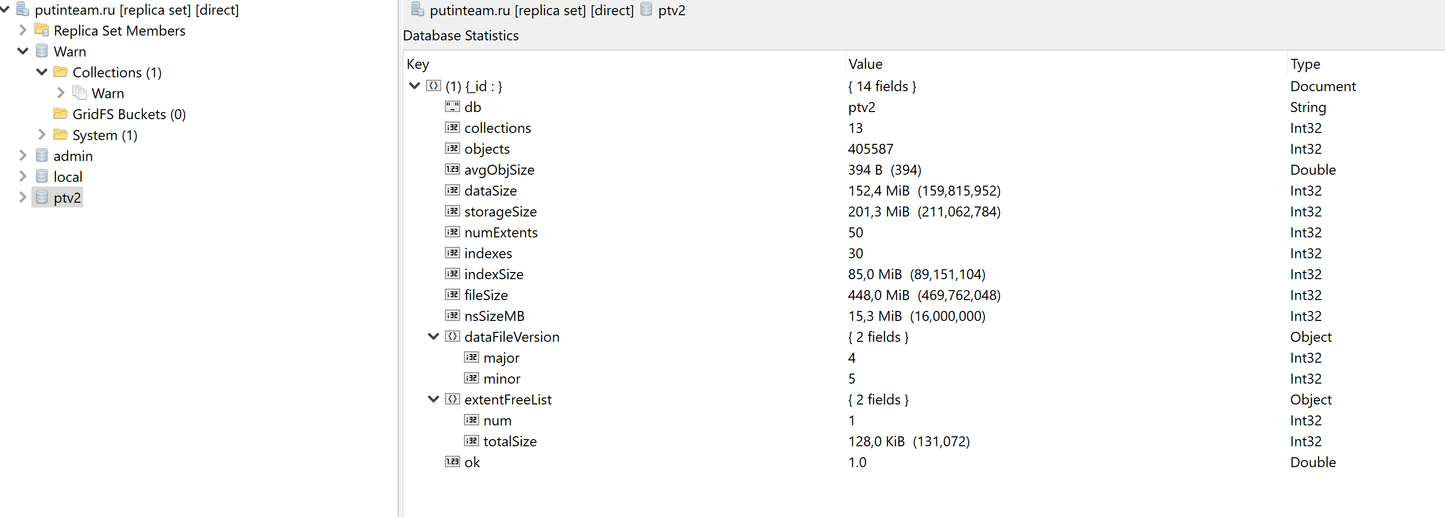Collapse the Warn database node
1445x517 pixels.
pyautogui.click(x=23, y=51)
